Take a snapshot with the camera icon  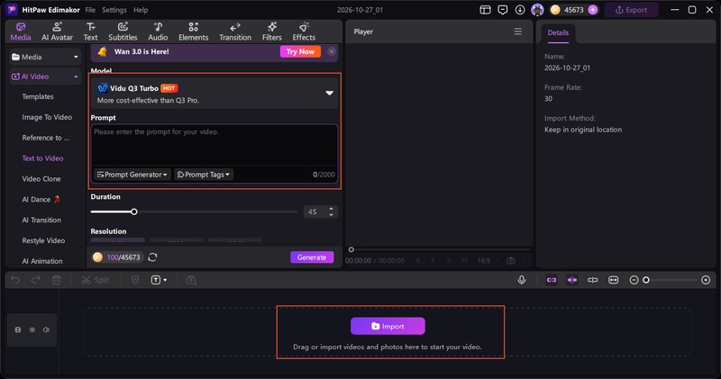(x=511, y=260)
